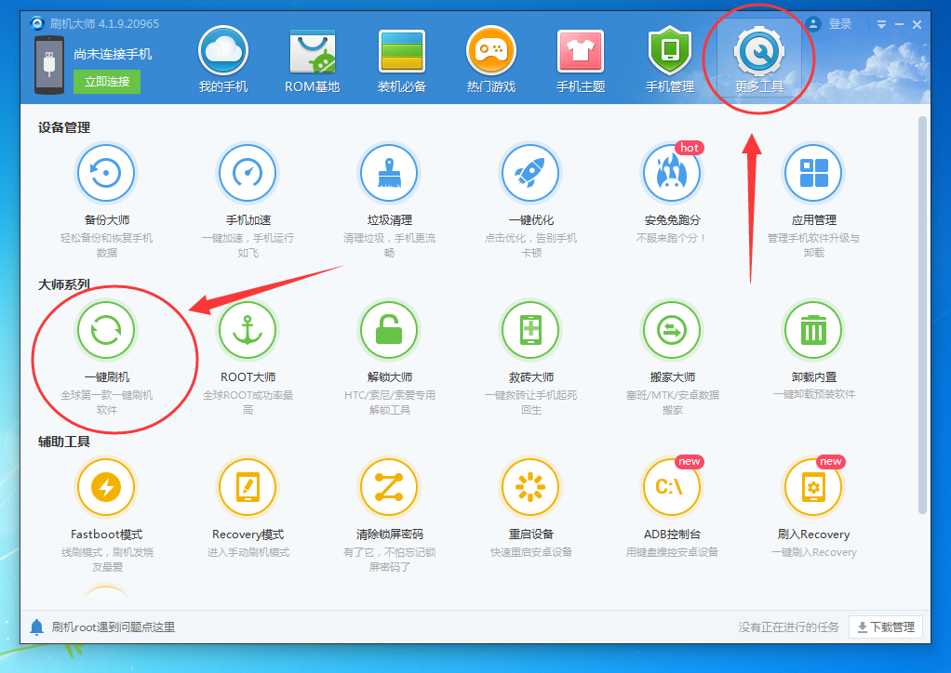Open Recovery模式 tool
The image size is (951, 673).
point(248,487)
